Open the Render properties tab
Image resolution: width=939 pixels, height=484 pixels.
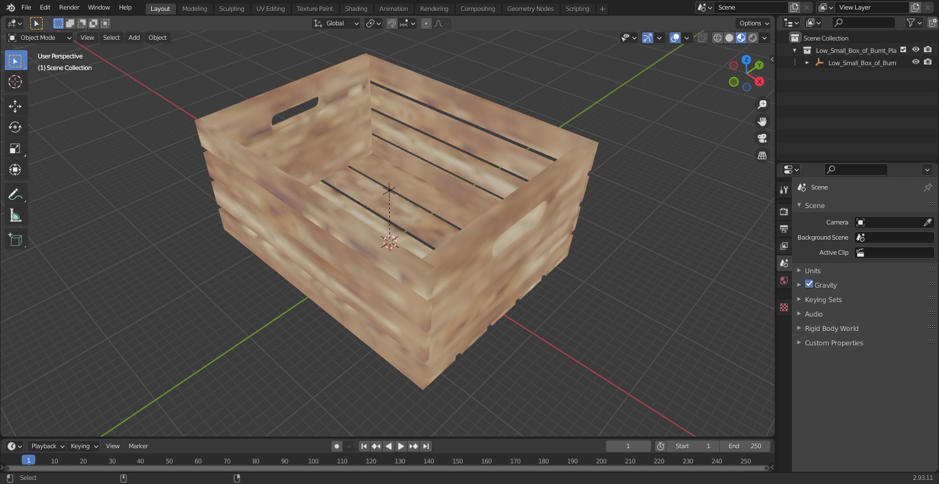click(784, 211)
